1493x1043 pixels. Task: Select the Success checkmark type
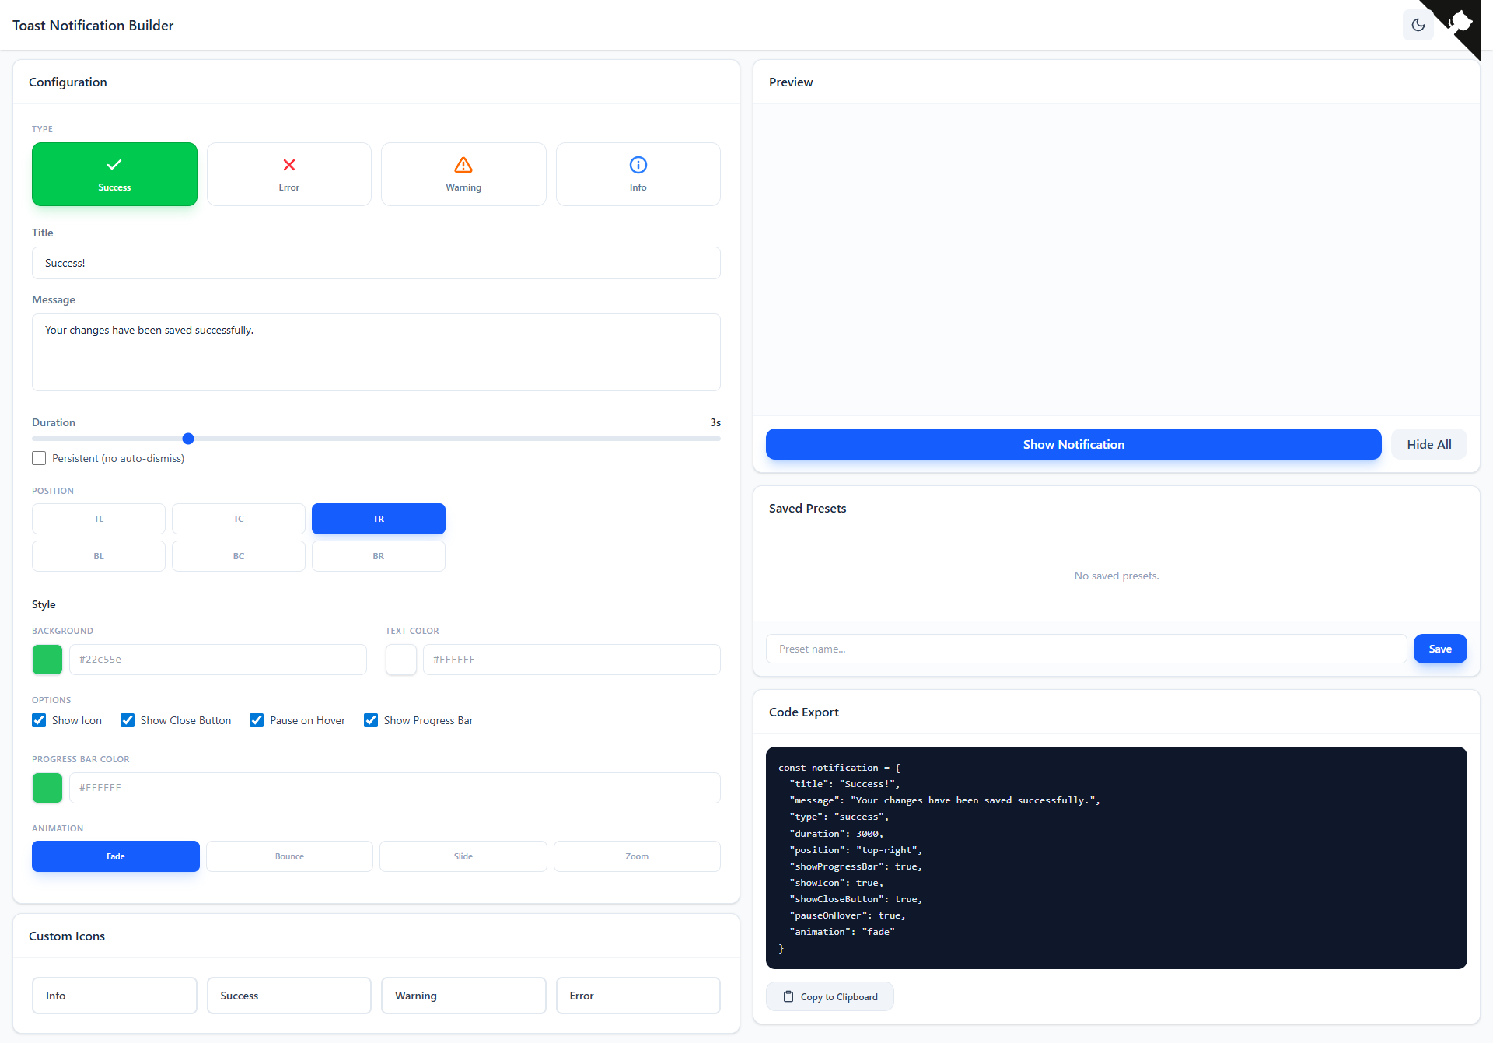pos(114,174)
